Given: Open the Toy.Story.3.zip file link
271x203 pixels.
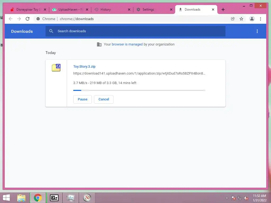Looking at the screenshot, I should (84, 66).
